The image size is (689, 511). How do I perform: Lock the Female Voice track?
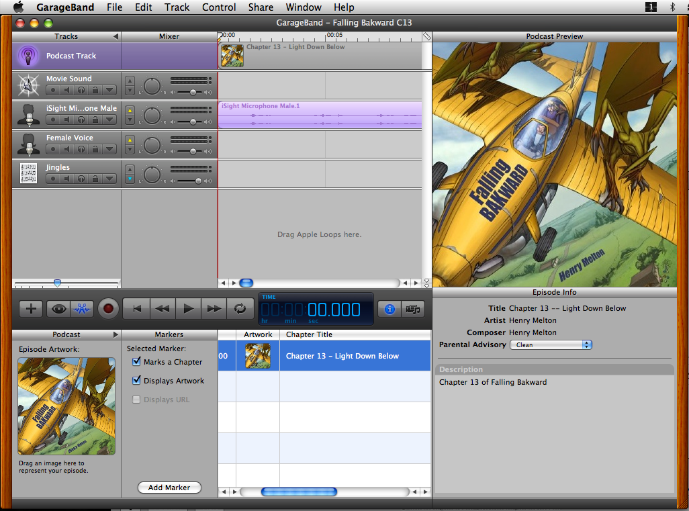[95, 149]
